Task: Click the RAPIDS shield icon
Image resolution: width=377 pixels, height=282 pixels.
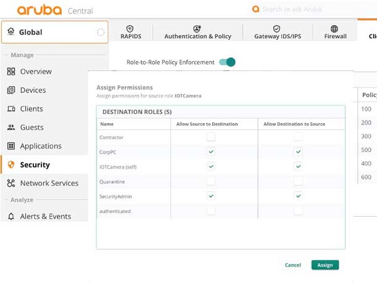Action: coord(130,29)
